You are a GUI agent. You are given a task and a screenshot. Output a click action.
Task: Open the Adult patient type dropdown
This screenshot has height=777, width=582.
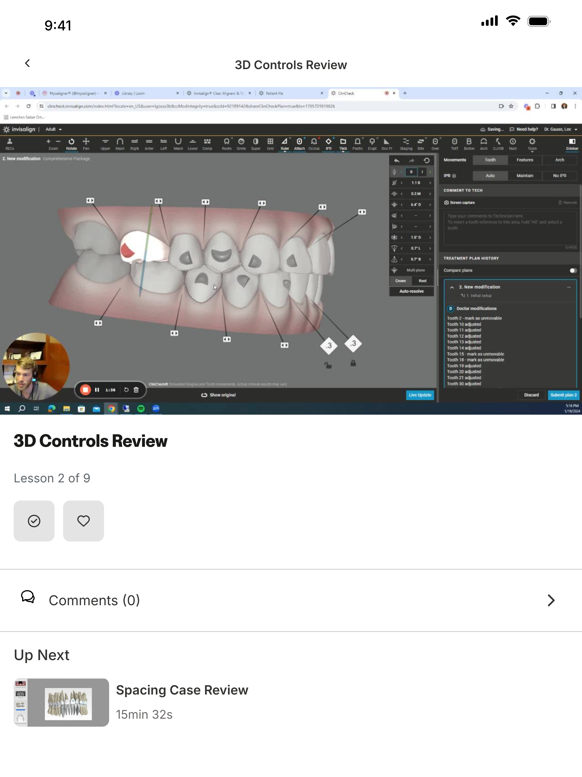tap(54, 129)
